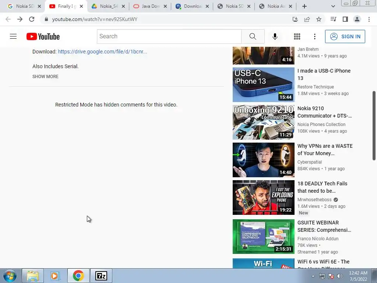This screenshot has height=283, width=377.
Task: Open GSUITE WEBINAR SERIES video thumbnail
Action: pyautogui.click(x=264, y=237)
